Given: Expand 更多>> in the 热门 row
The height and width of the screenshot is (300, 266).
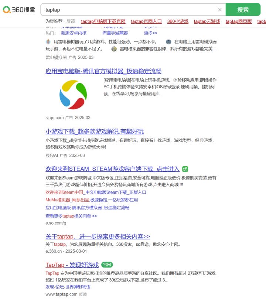Looking at the screenshot, I should [151, 33].
